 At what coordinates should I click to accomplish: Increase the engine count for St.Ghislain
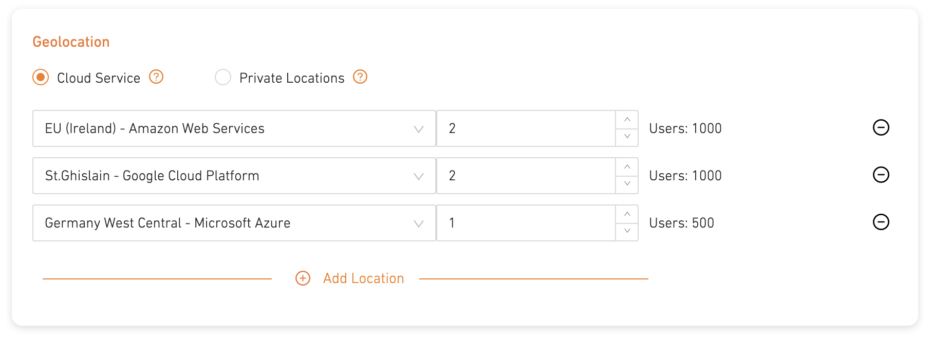tap(627, 167)
